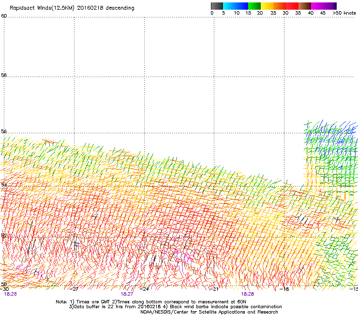This screenshot has width=358, height=315.
Task: Click the '56' latitude axis label
Action: point(4,131)
